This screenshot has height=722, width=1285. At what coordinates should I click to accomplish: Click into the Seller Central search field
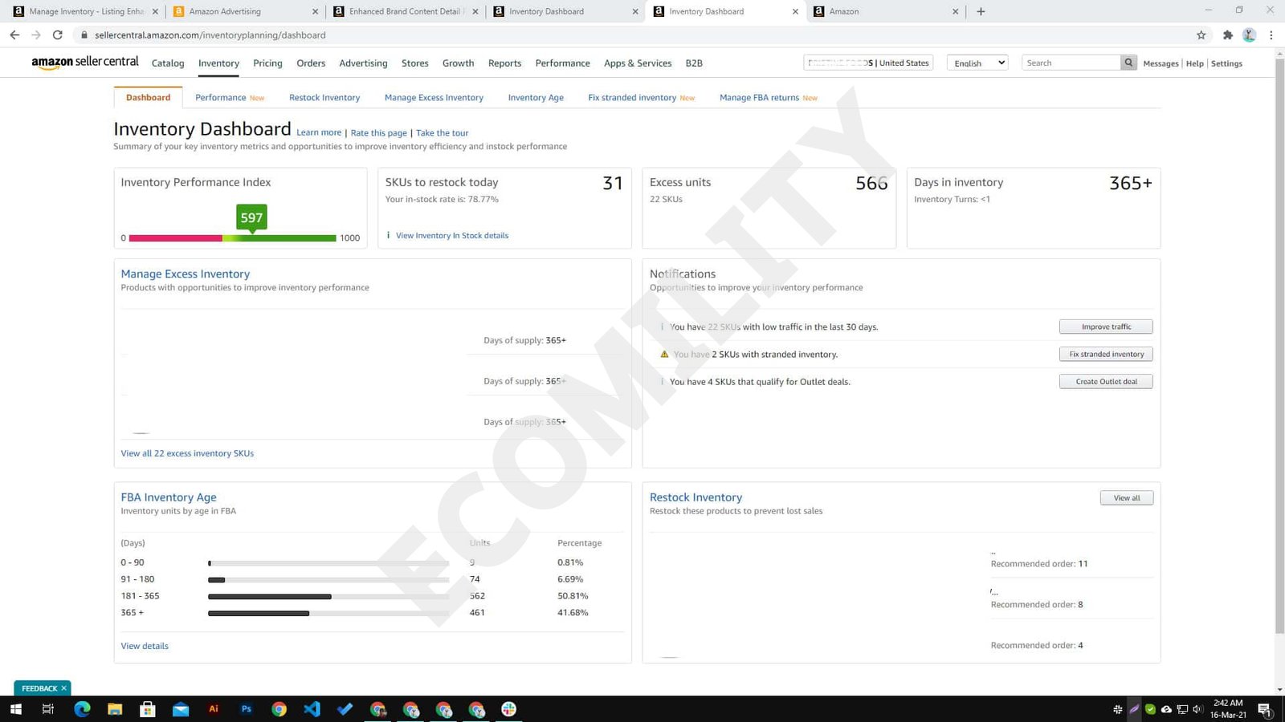click(x=1071, y=63)
